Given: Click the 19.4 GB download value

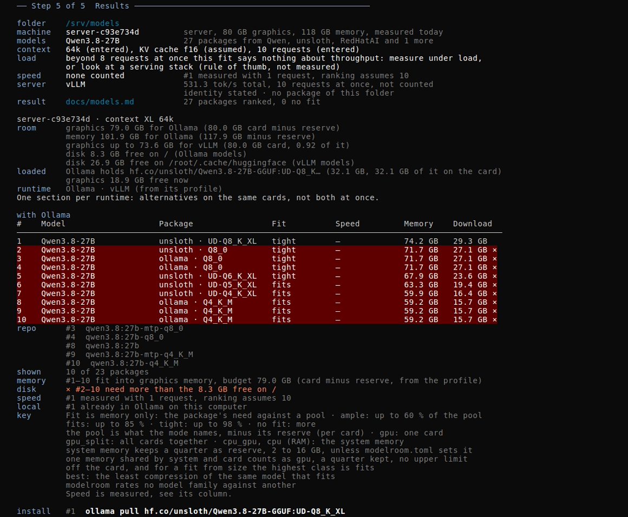Looking at the screenshot, I should pyautogui.click(x=470, y=285).
